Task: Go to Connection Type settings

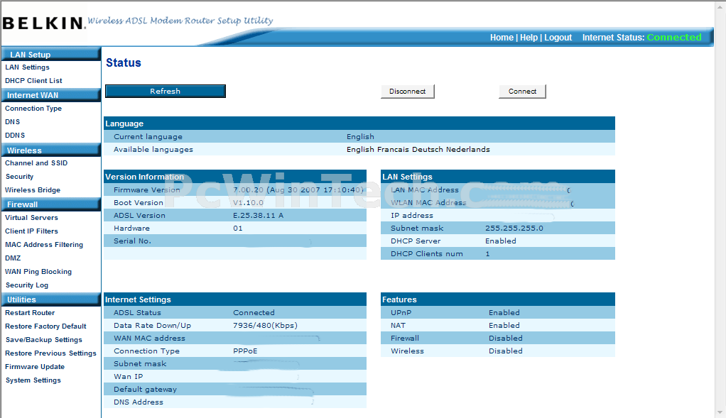Action: (33, 108)
